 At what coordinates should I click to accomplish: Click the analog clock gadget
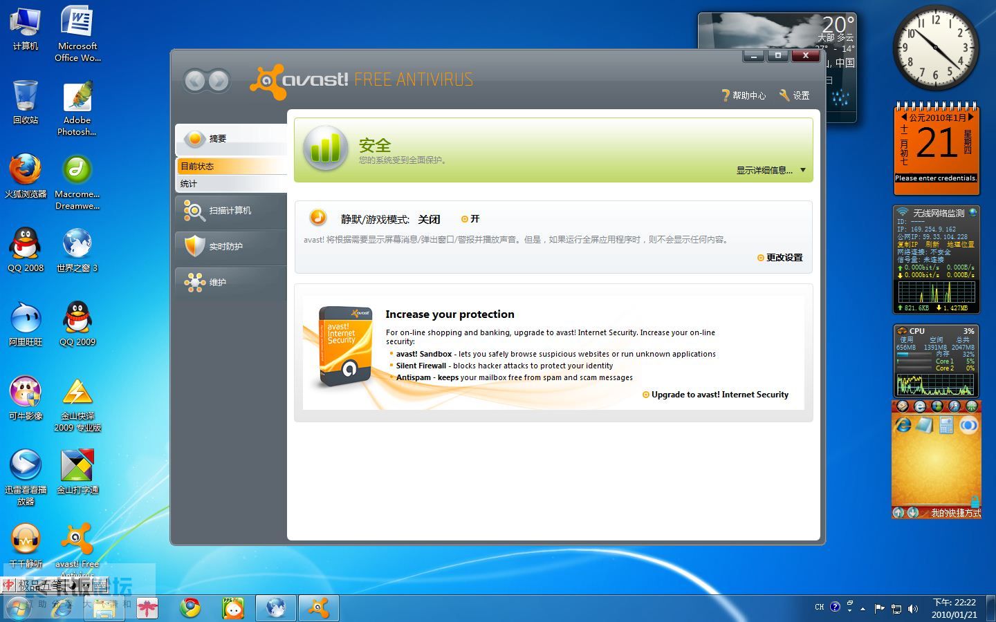[936, 48]
